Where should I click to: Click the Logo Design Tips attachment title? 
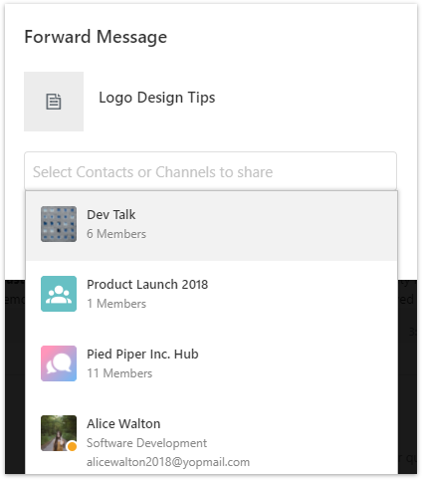tap(157, 98)
